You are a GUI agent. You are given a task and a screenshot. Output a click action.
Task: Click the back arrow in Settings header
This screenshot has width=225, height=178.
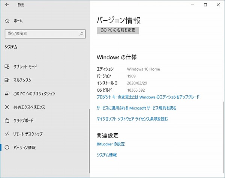point(7,5)
